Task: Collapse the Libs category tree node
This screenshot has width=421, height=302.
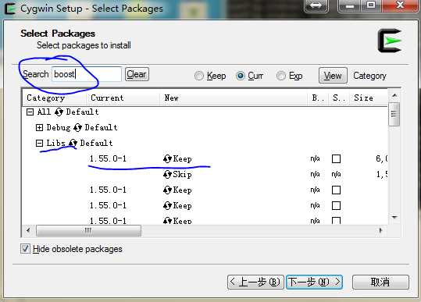Action: tap(39, 143)
